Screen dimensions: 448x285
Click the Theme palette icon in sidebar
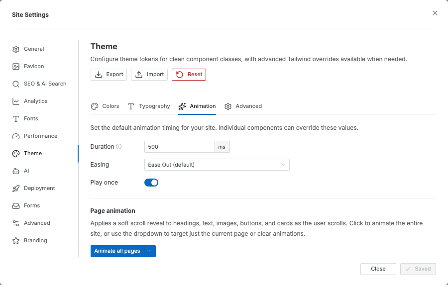coord(16,154)
